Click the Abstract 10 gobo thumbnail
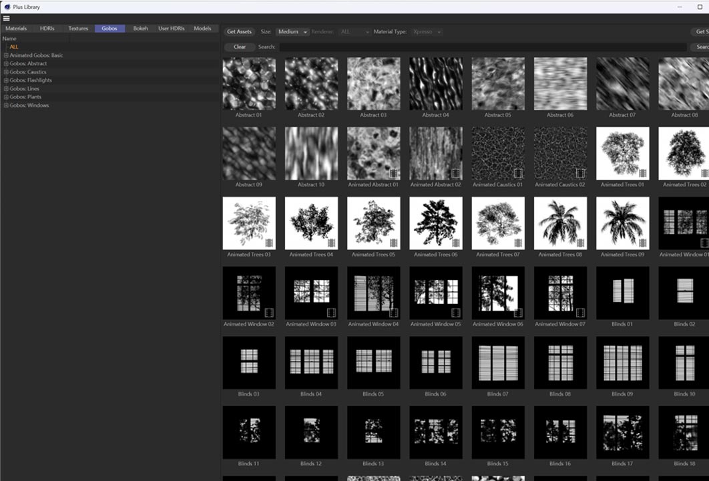The height and width of the screenshot is (481, 709). pyautogui.click(x=310, y=154)
